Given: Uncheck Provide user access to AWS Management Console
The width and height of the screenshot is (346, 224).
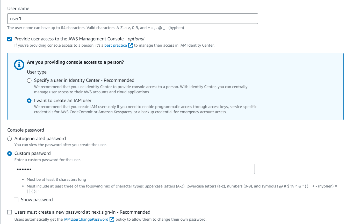Looking at the screenshot, I should (10, 39).
